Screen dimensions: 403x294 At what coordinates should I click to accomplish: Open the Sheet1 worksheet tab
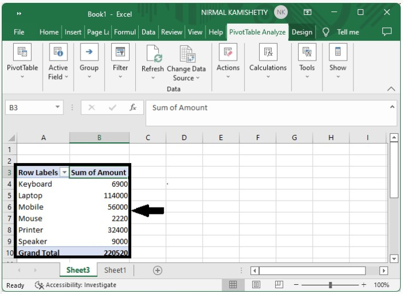point(115,270)
